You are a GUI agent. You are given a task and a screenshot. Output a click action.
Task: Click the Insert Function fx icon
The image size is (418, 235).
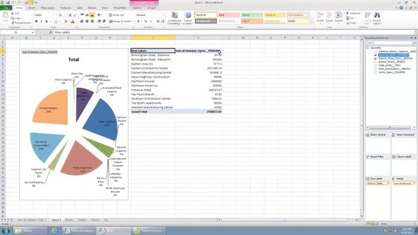pos(50,32)
